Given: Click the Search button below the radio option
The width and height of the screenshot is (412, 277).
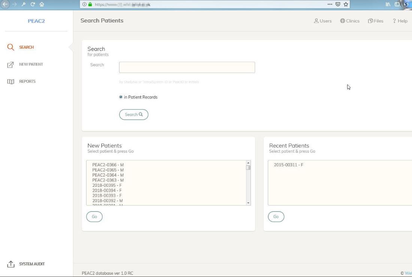Looking at the screenshot, I should coord(134,115).
